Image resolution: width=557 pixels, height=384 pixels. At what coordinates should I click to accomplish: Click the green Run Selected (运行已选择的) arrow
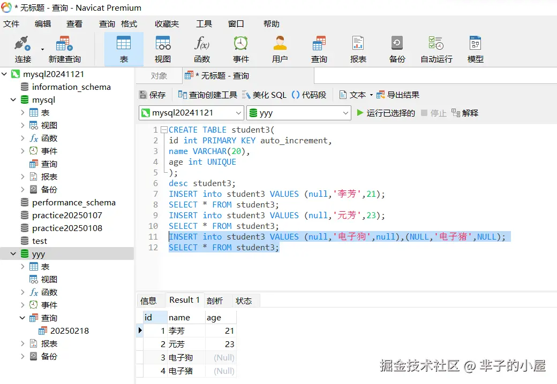(360, 113)
